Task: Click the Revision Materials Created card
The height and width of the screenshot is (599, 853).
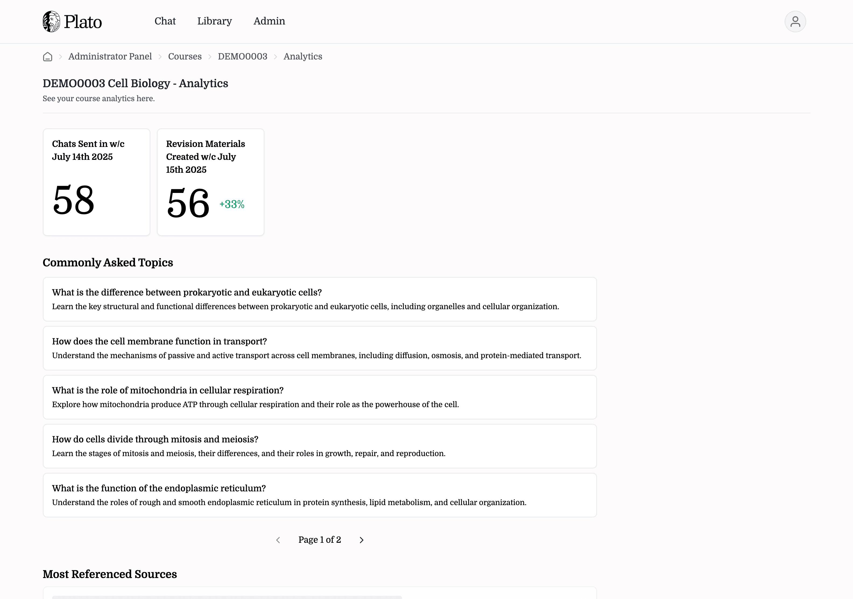Action: (x=210, y=182)
